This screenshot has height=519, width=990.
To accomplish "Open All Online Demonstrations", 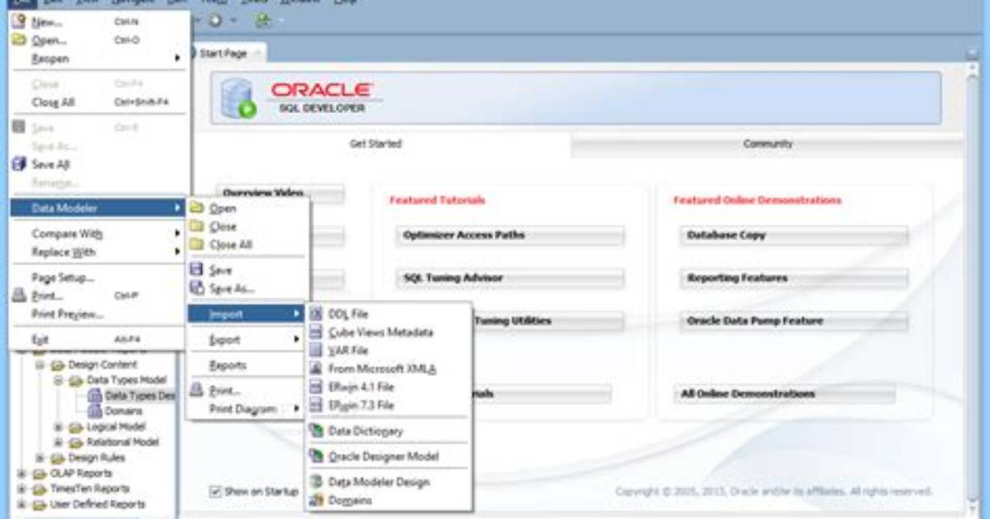I will [784, 394].
